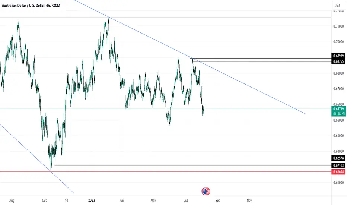Click the 0.66000 price scale value

(338, 104)
